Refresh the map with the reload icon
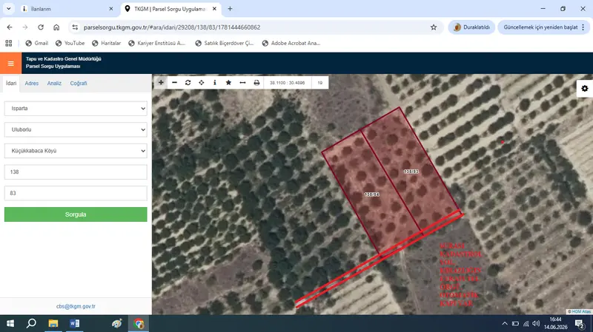Image resolution: width=593 pixels, height=332 pixels. click(x=188, y=83)
